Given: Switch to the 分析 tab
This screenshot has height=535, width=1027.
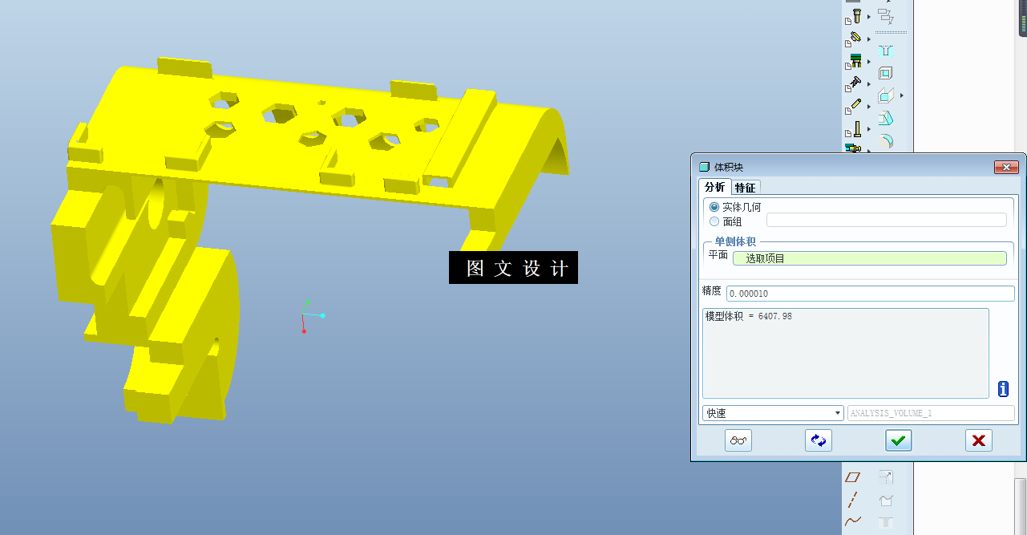Looking at the screenshot, I should point(714,186).
